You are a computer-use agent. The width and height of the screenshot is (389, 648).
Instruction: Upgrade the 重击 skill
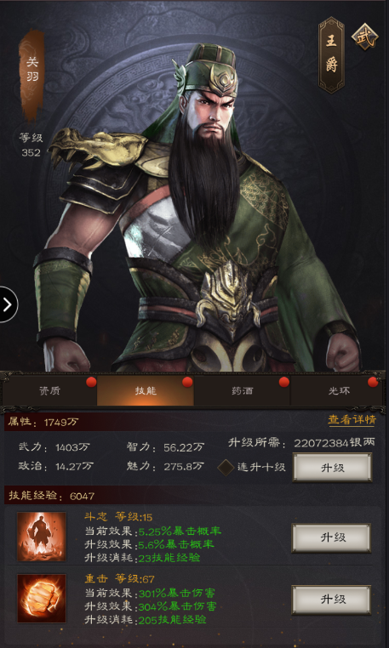pyautogui.click(x=331, y=600)
